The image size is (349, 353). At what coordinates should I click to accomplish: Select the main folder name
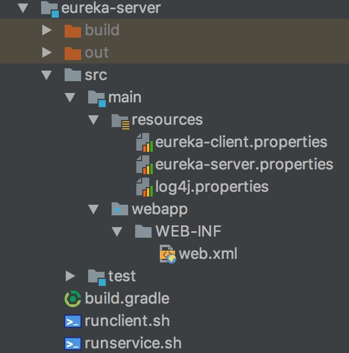[x=125, y=97]
